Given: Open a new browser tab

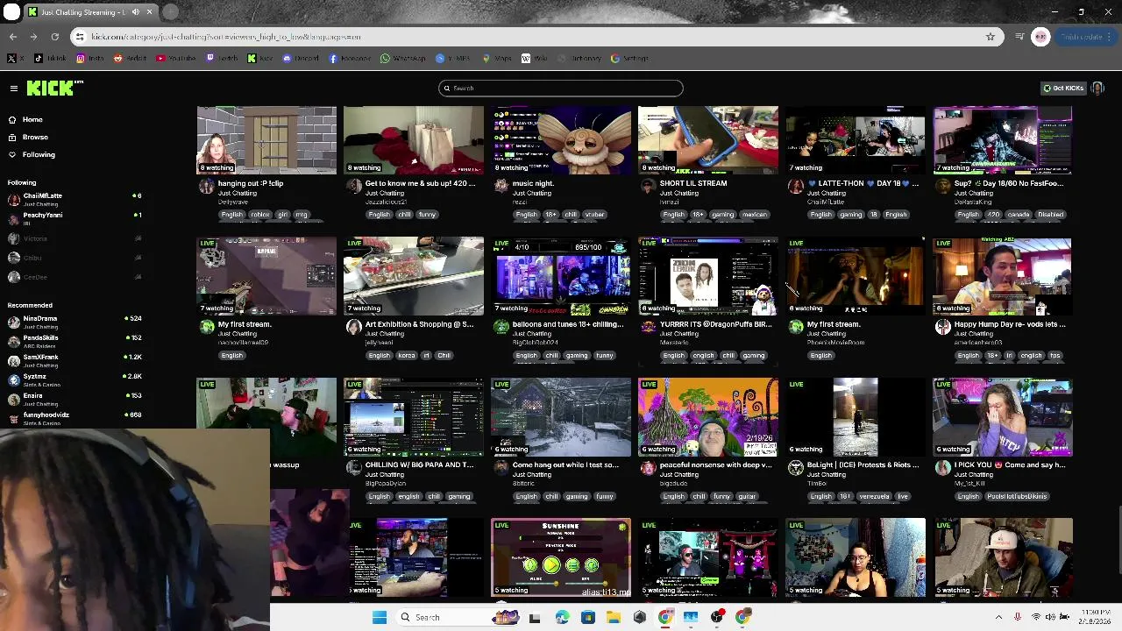Looking at the screenshot, I should pos(170,12).
